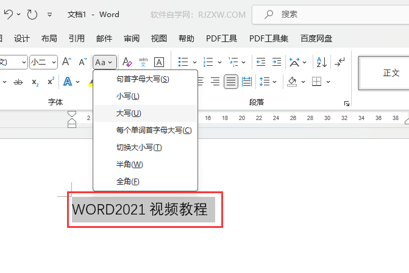This screenshot has height=273, width=409.
Task: Click the Clear All Formatting icon
Action: tap(127, 62)
